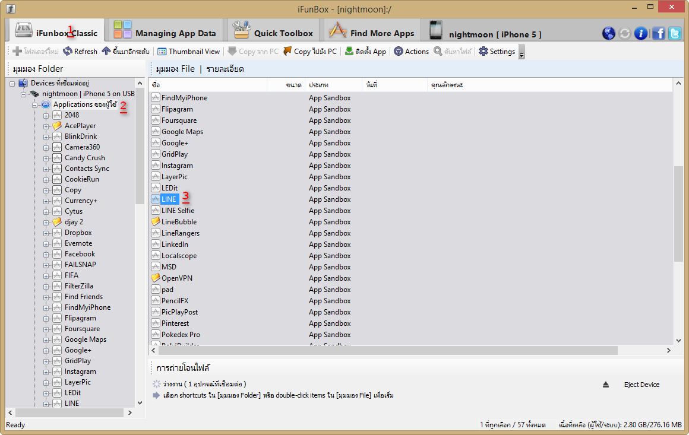Collapse the nightmoon iPhone 5 node

click(23, 94)
